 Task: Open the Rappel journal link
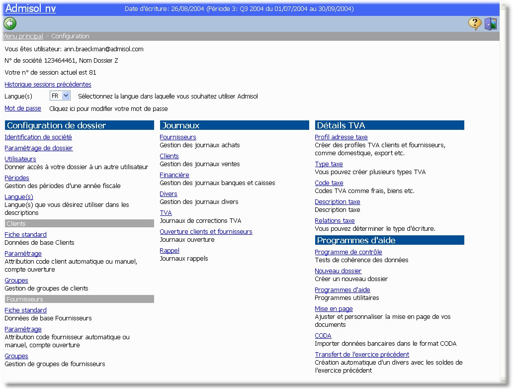[x=170, y=251]
